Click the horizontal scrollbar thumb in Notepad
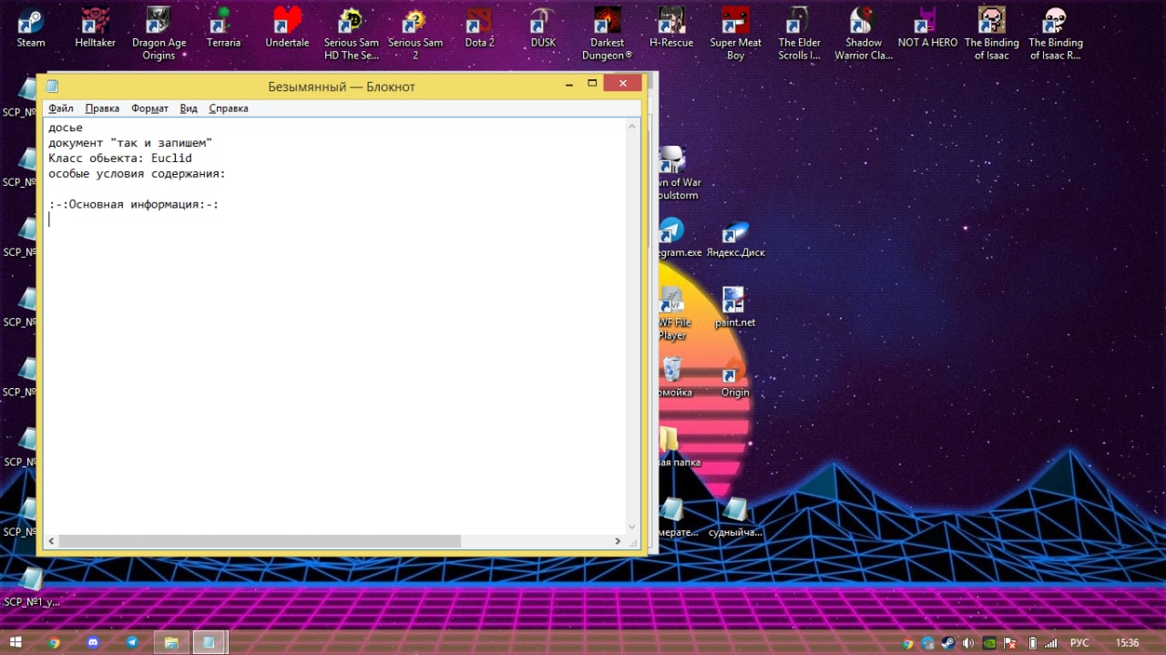1166x655 pixels. [x=260, y=541]
